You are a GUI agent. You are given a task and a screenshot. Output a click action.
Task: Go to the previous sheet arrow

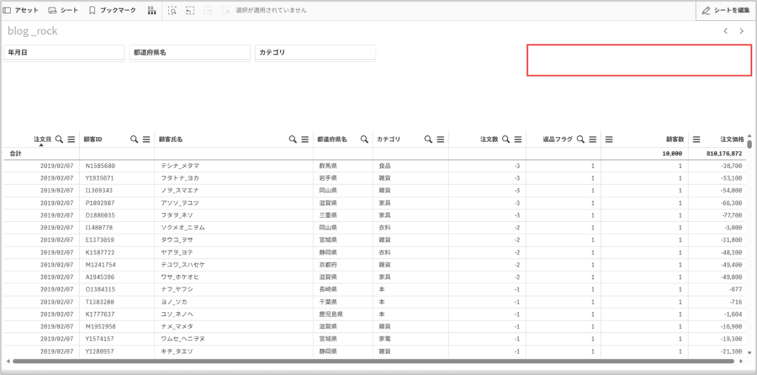coord(725,31)
